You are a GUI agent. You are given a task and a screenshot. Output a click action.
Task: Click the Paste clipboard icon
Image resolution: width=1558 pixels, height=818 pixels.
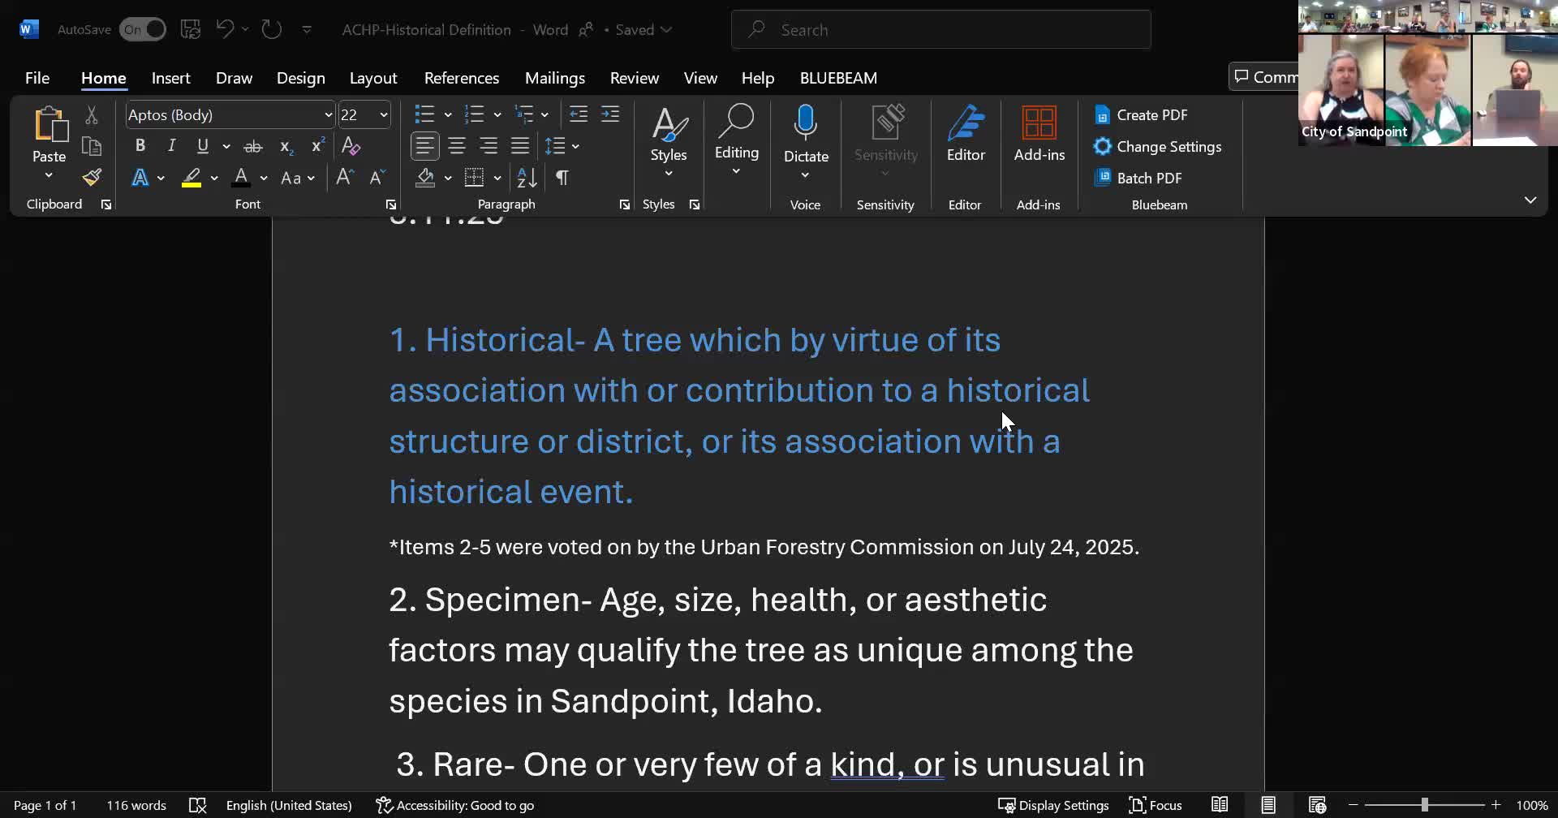[49, 124]
